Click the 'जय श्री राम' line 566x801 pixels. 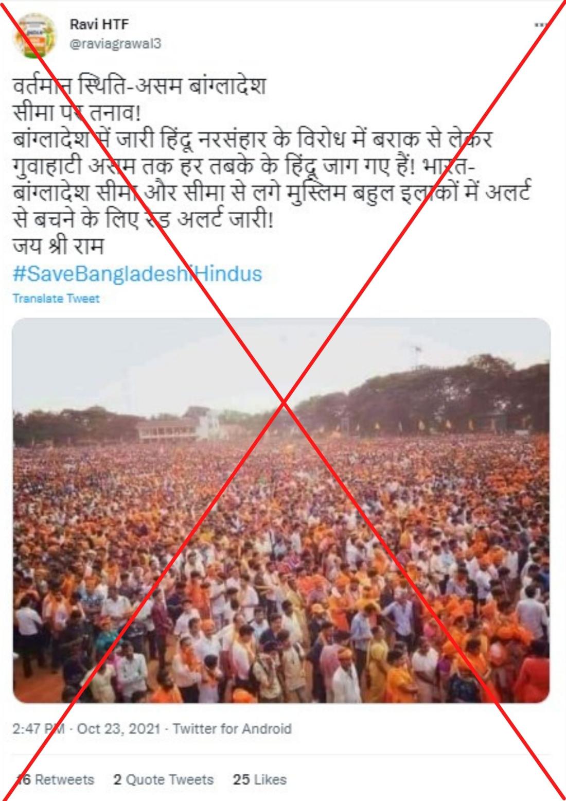tap(58, 247)
